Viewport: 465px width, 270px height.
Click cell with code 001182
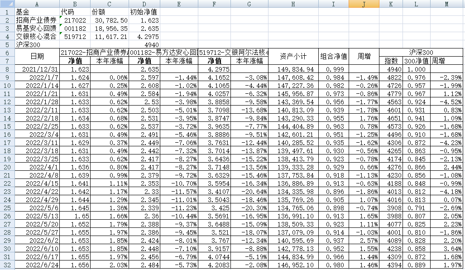coord(75,29)
